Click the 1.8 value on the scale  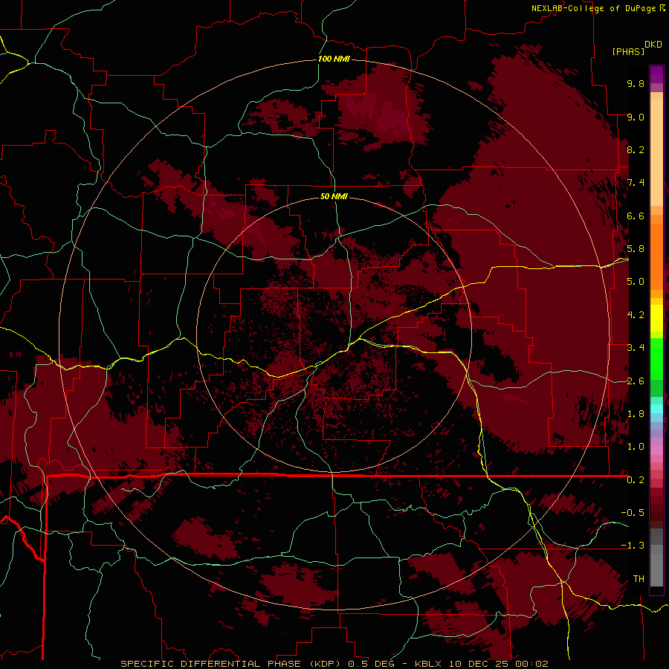[636, 414]
